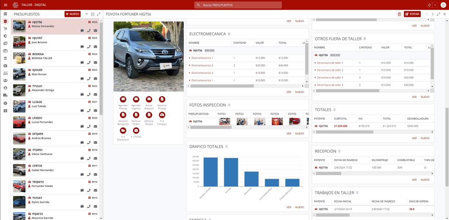Open the FOTO1 inspection thumbnail for HJGT56
449x220 pixels.
pos(224,121)
